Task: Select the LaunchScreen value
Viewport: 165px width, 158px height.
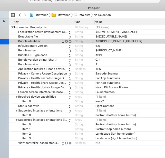Action: click(105, 92)
